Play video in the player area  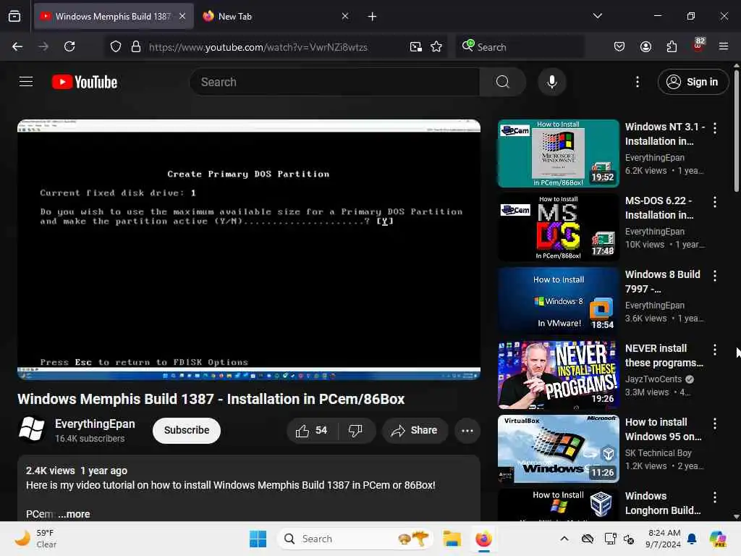[249, 250]
